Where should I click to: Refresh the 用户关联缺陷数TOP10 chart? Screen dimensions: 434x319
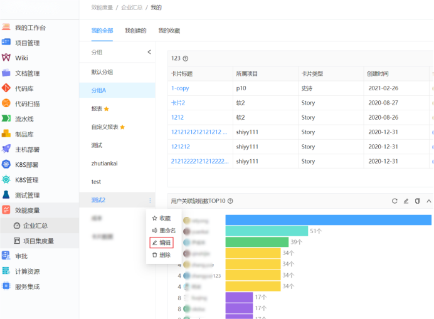(x=394, y=201)
